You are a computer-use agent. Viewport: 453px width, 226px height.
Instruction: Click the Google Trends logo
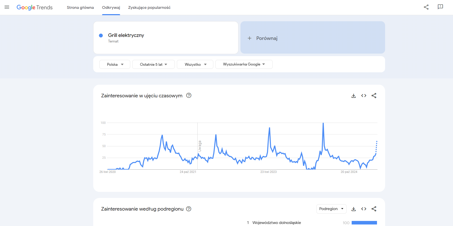tap(35, 7)
